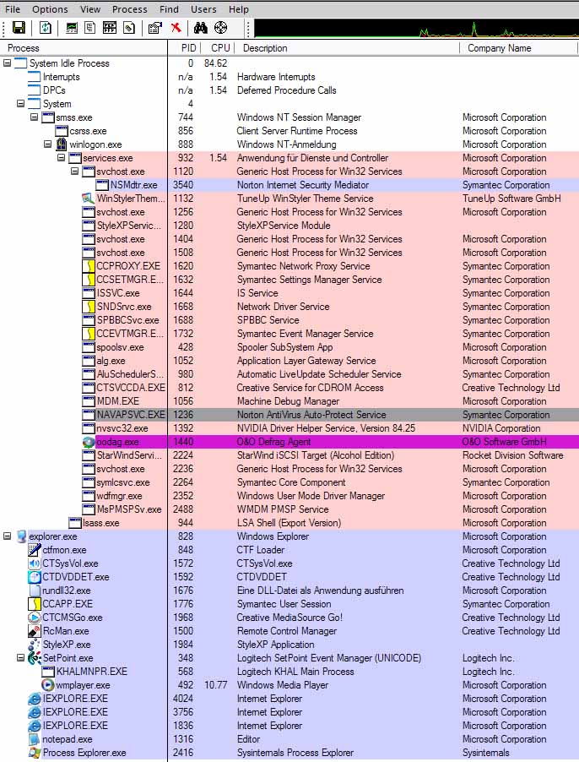Select the lsass.exe process row
Viewport: 579px width, 762px height.
pyautogui.click(x=289, y=523)
